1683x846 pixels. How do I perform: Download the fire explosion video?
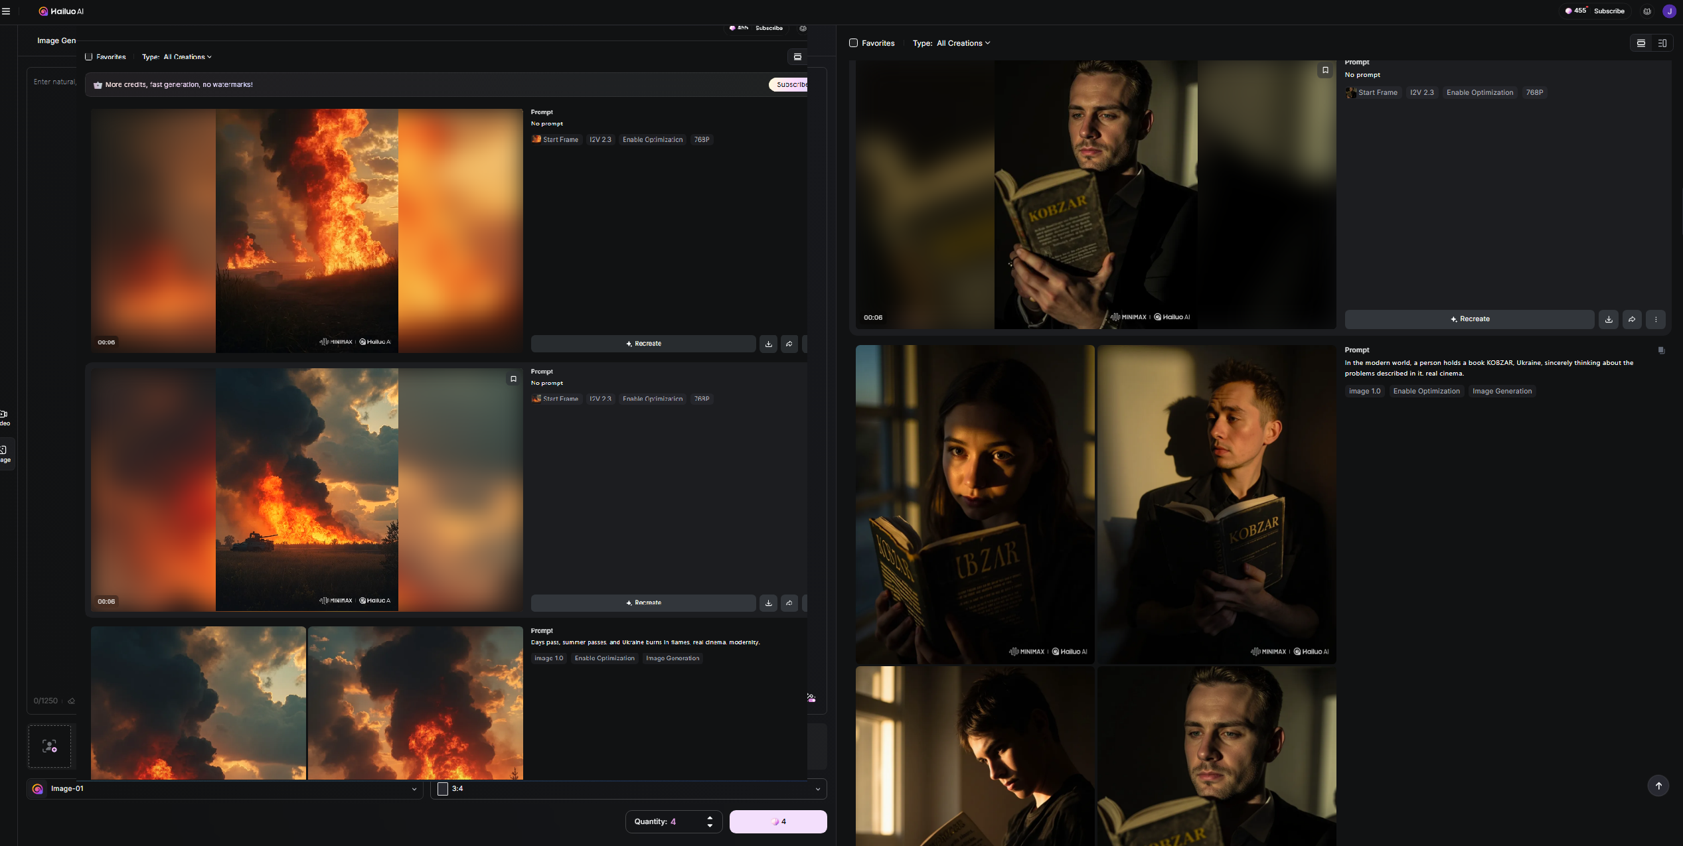pos(768,344)
